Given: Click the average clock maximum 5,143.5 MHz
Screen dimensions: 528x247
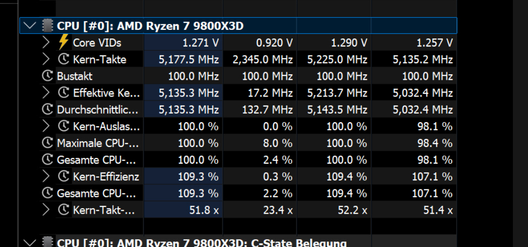Looking at the screenshot, I should tap(337, 110).
